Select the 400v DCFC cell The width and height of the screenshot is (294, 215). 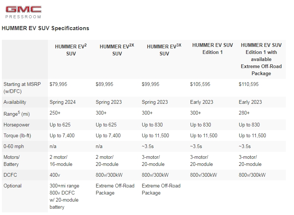click(x=55, y=175)
